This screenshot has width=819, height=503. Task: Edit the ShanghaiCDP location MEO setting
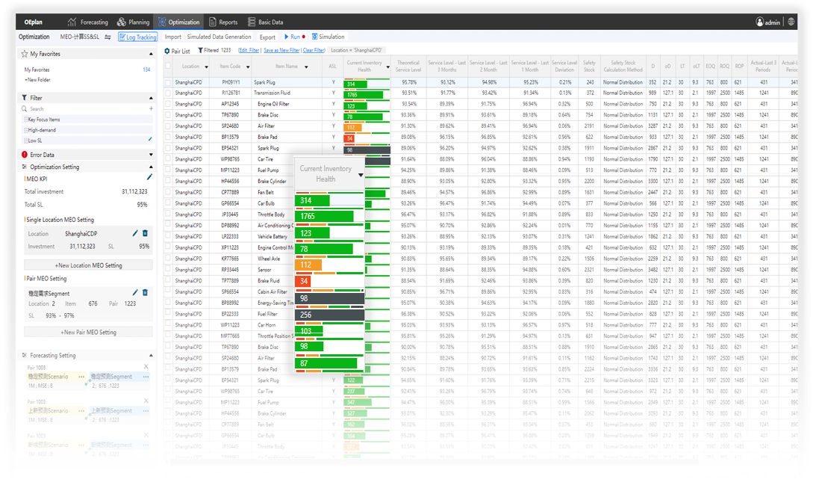click(x=135, y=233)
